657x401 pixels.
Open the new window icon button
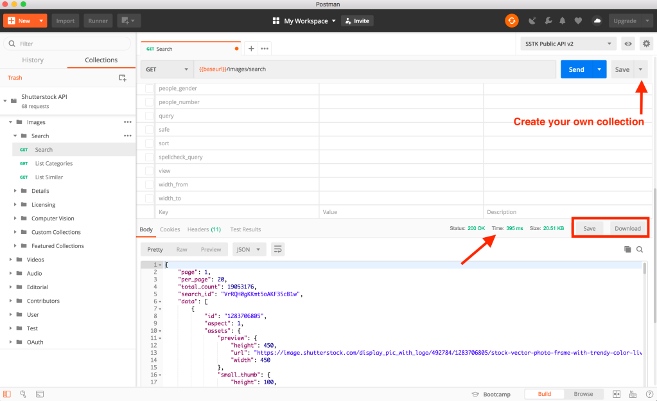click(128, 21)
